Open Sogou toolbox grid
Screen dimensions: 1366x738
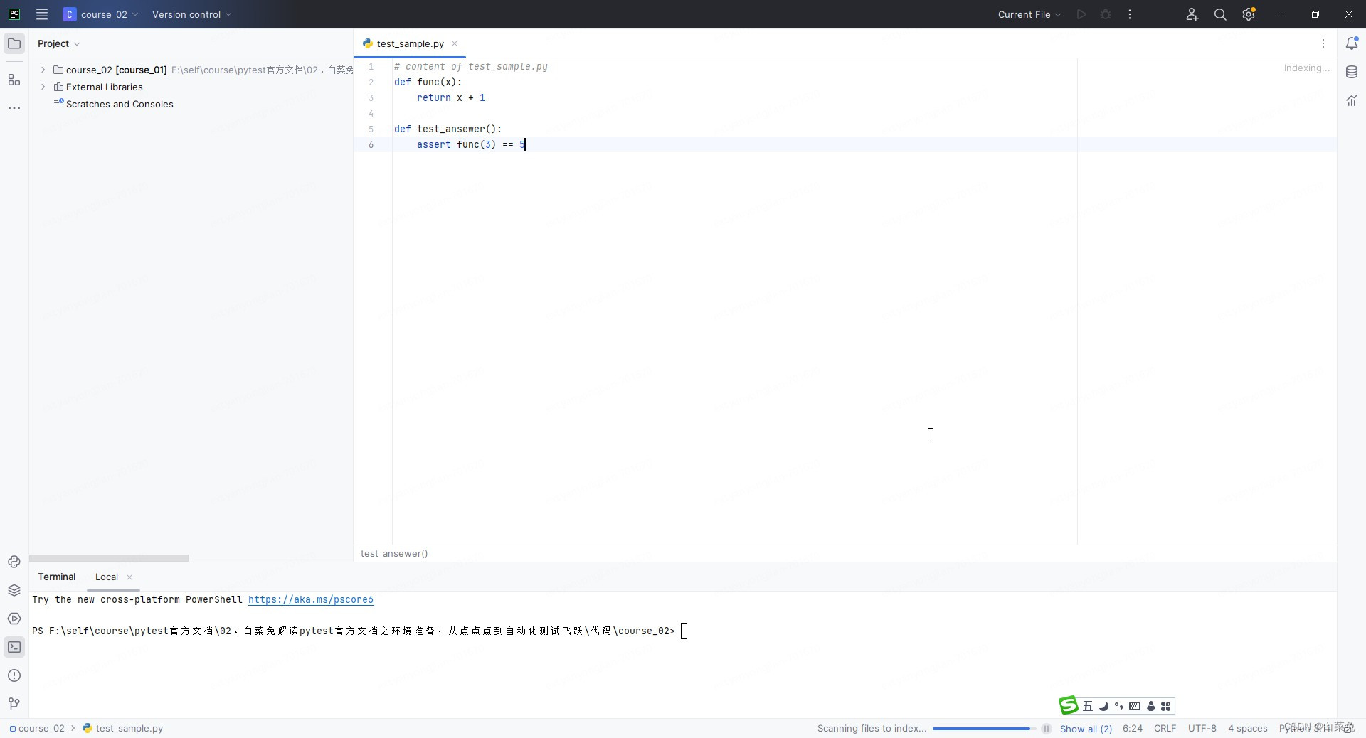pos(1165,706)
